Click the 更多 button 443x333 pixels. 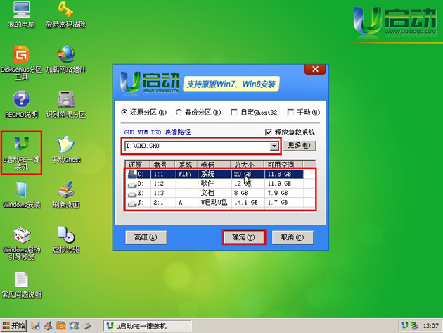pos(300,146)
